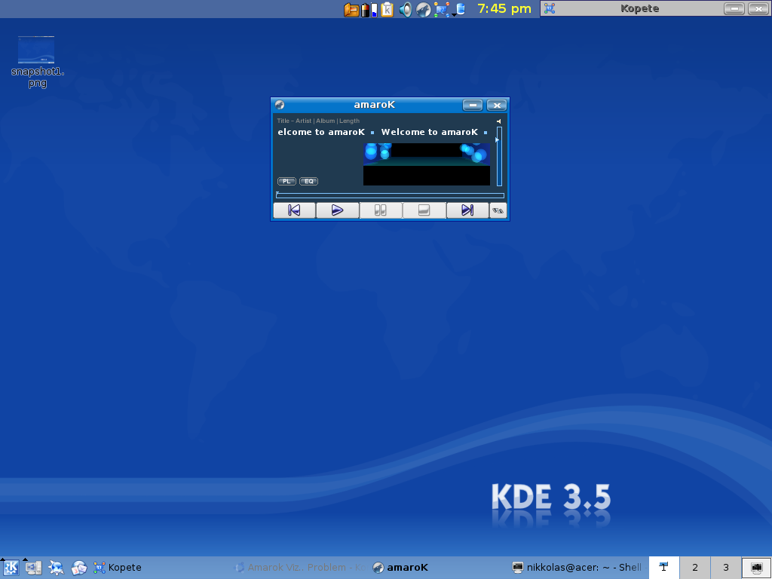Click the amaroK system tray icon
The height and width of the screenshot is (579, 772).
pyautogui.click(x=424, y=9)
